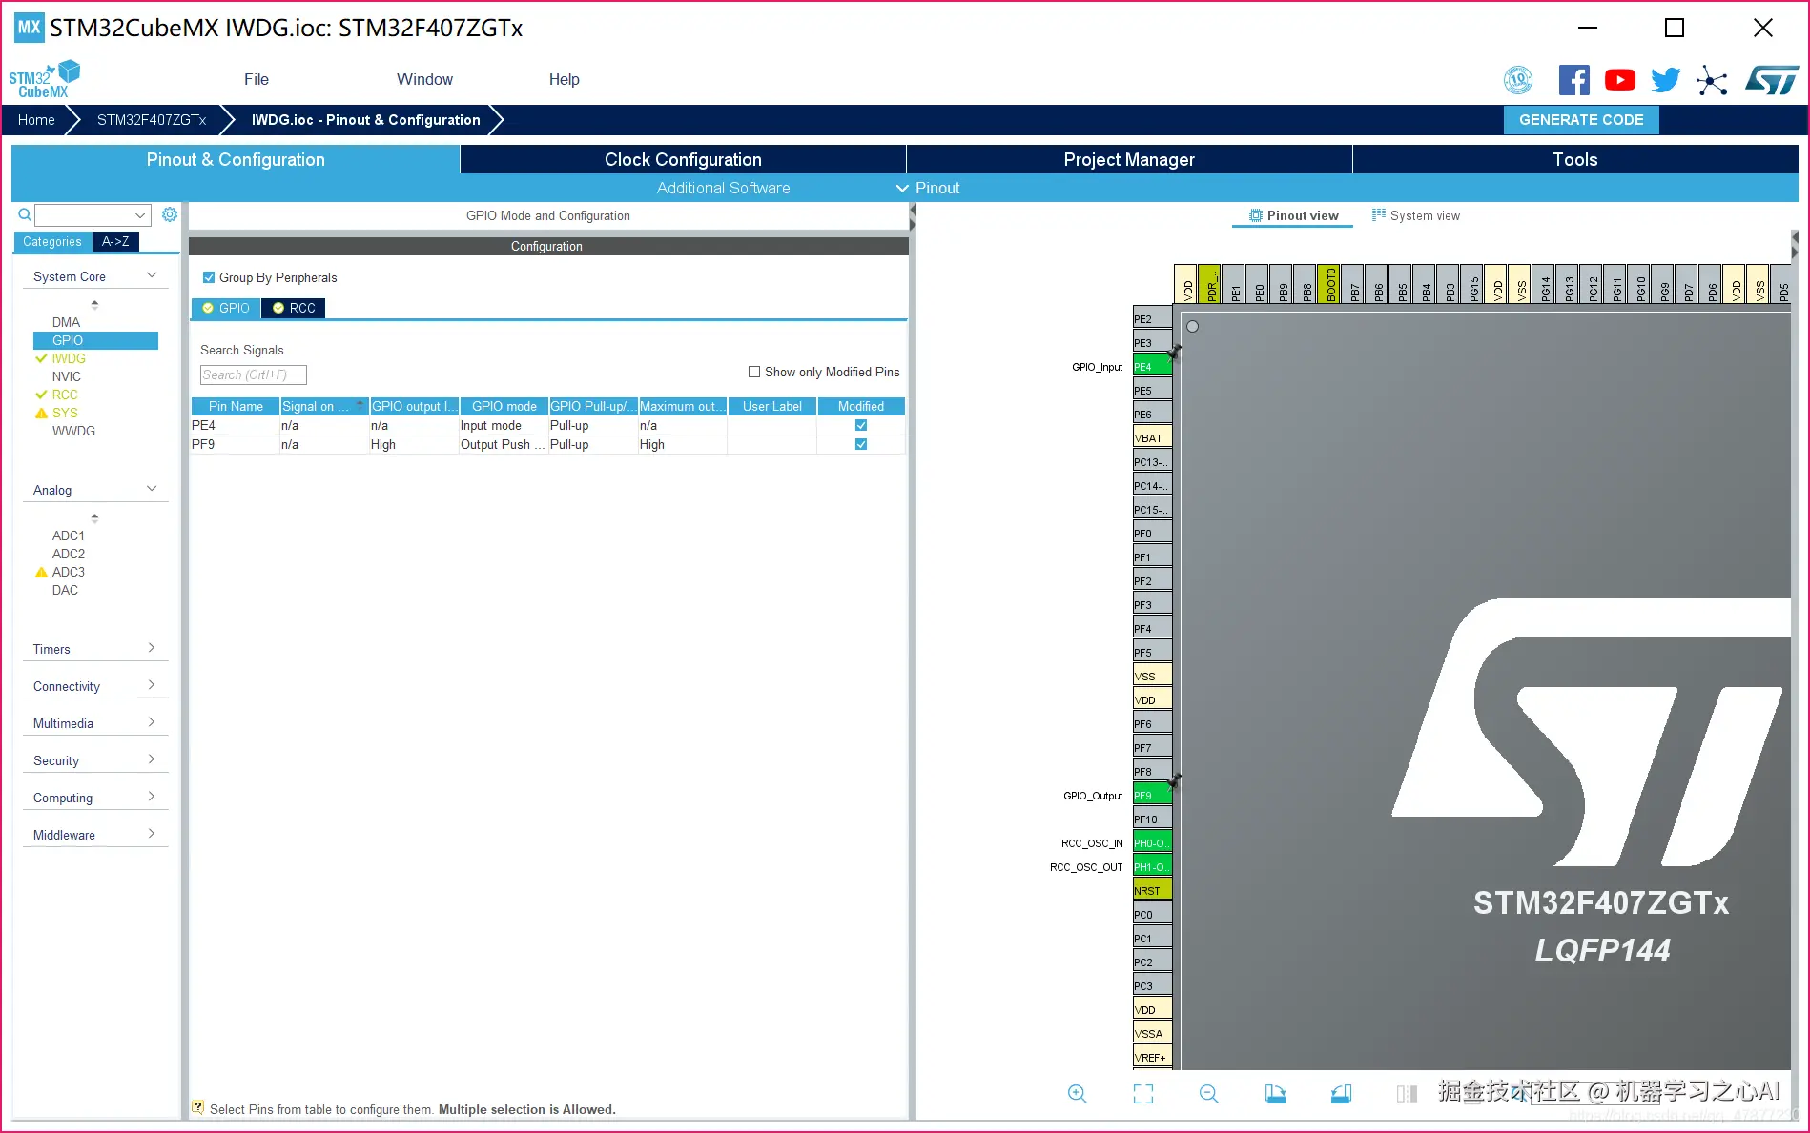Click the Search Signals input field
Screen dimensions: 1810x1133
coord(254,374)
